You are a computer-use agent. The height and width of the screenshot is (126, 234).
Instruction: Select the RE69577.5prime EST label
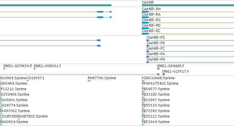(156, 89)
